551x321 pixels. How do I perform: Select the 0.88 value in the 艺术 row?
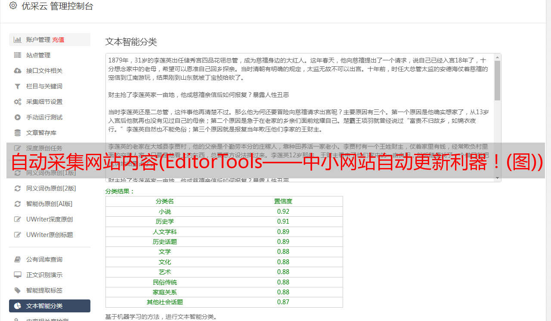(x=283, y=272)
